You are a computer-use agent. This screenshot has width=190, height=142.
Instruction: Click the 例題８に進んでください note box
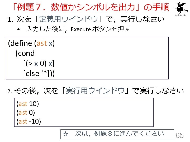pos(117,134)
